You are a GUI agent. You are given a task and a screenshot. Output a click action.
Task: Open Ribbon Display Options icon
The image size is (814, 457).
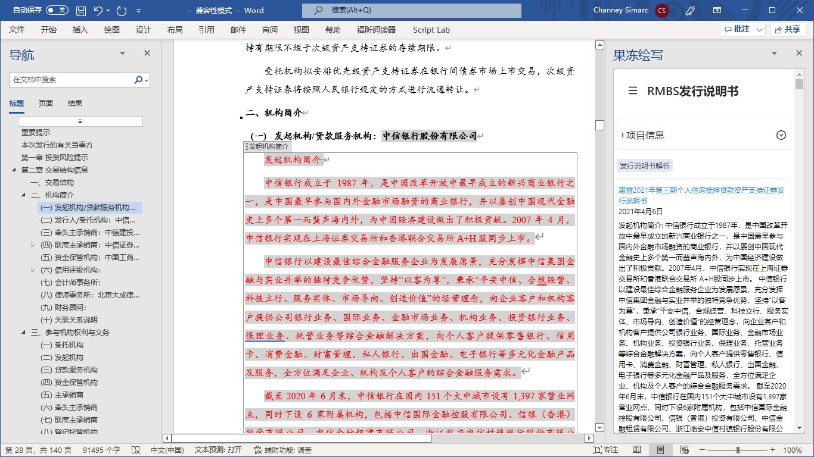click(718, 11)
